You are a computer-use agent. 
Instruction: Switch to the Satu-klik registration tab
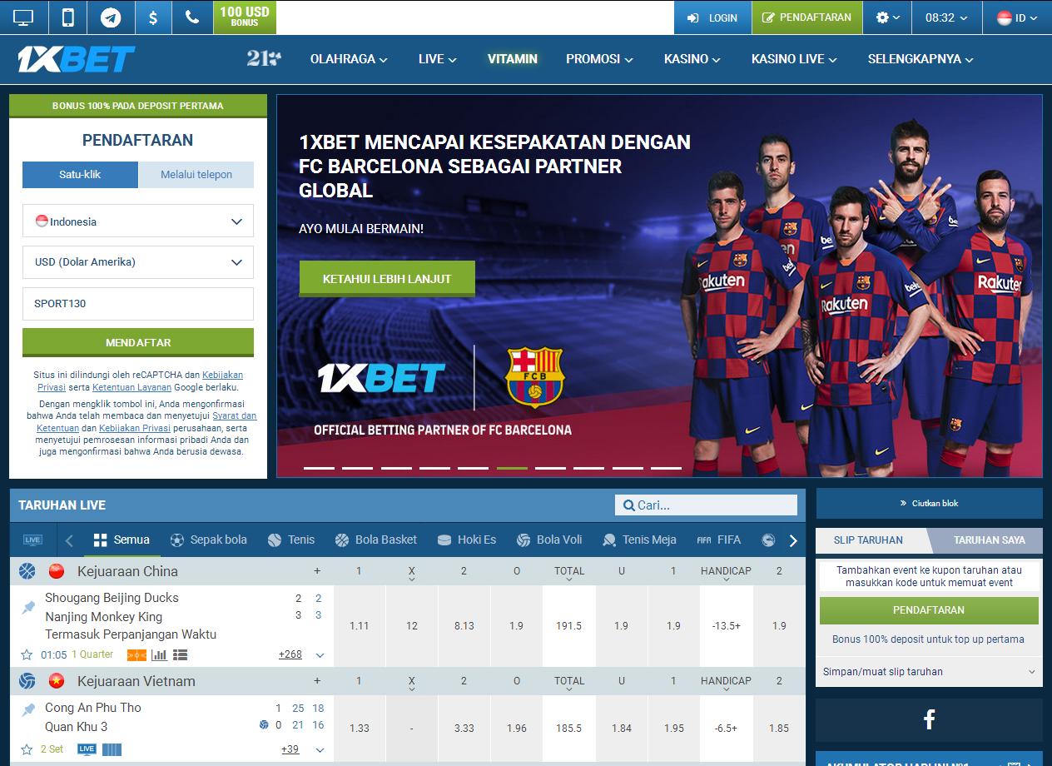80,175
